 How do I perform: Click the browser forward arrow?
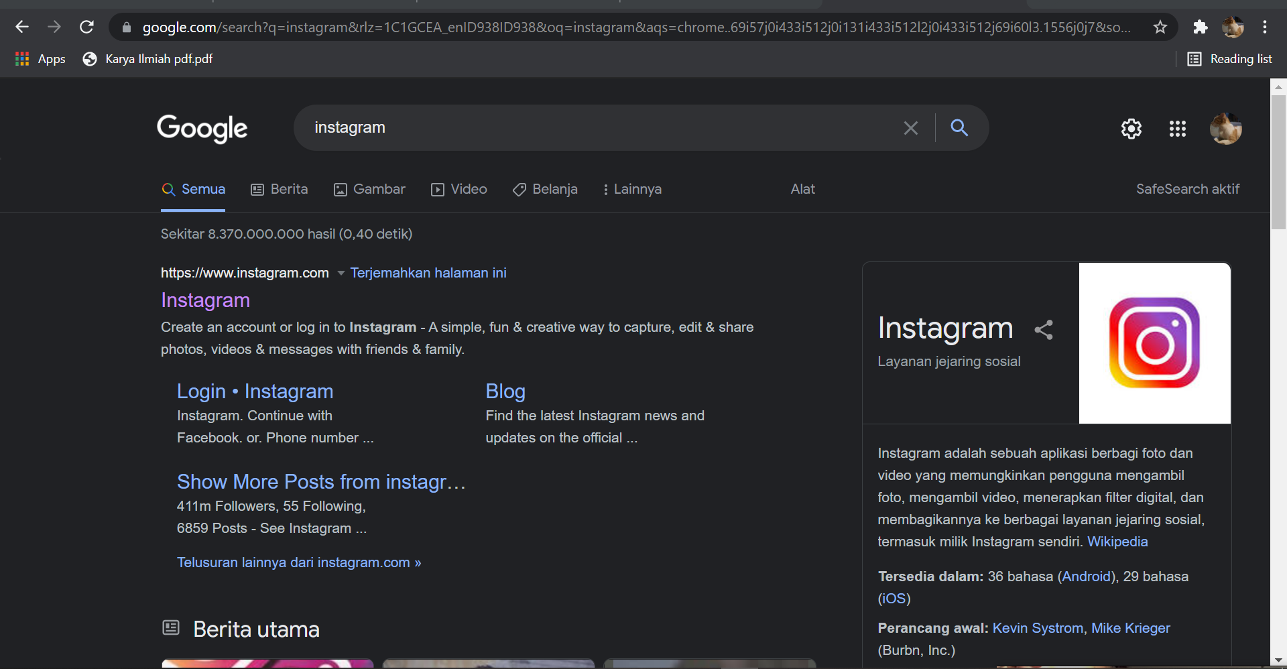click(x=54, y=27)
